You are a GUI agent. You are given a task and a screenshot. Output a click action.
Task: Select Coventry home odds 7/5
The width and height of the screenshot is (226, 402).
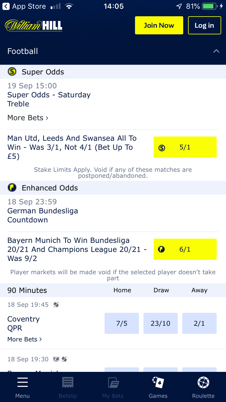tap(122, 323)
